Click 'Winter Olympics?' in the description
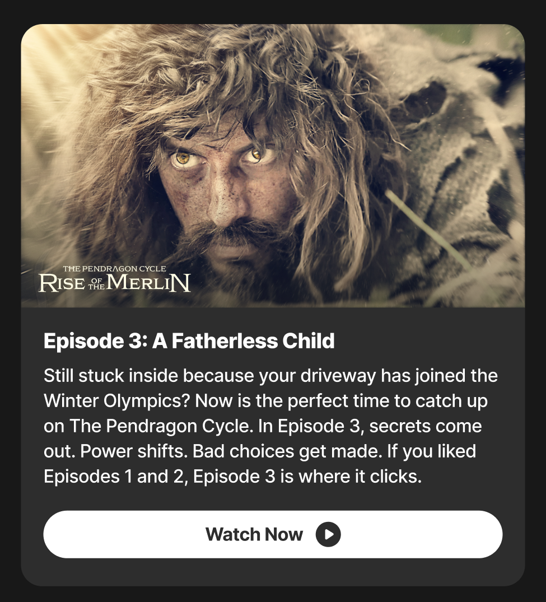 (117, 401)
